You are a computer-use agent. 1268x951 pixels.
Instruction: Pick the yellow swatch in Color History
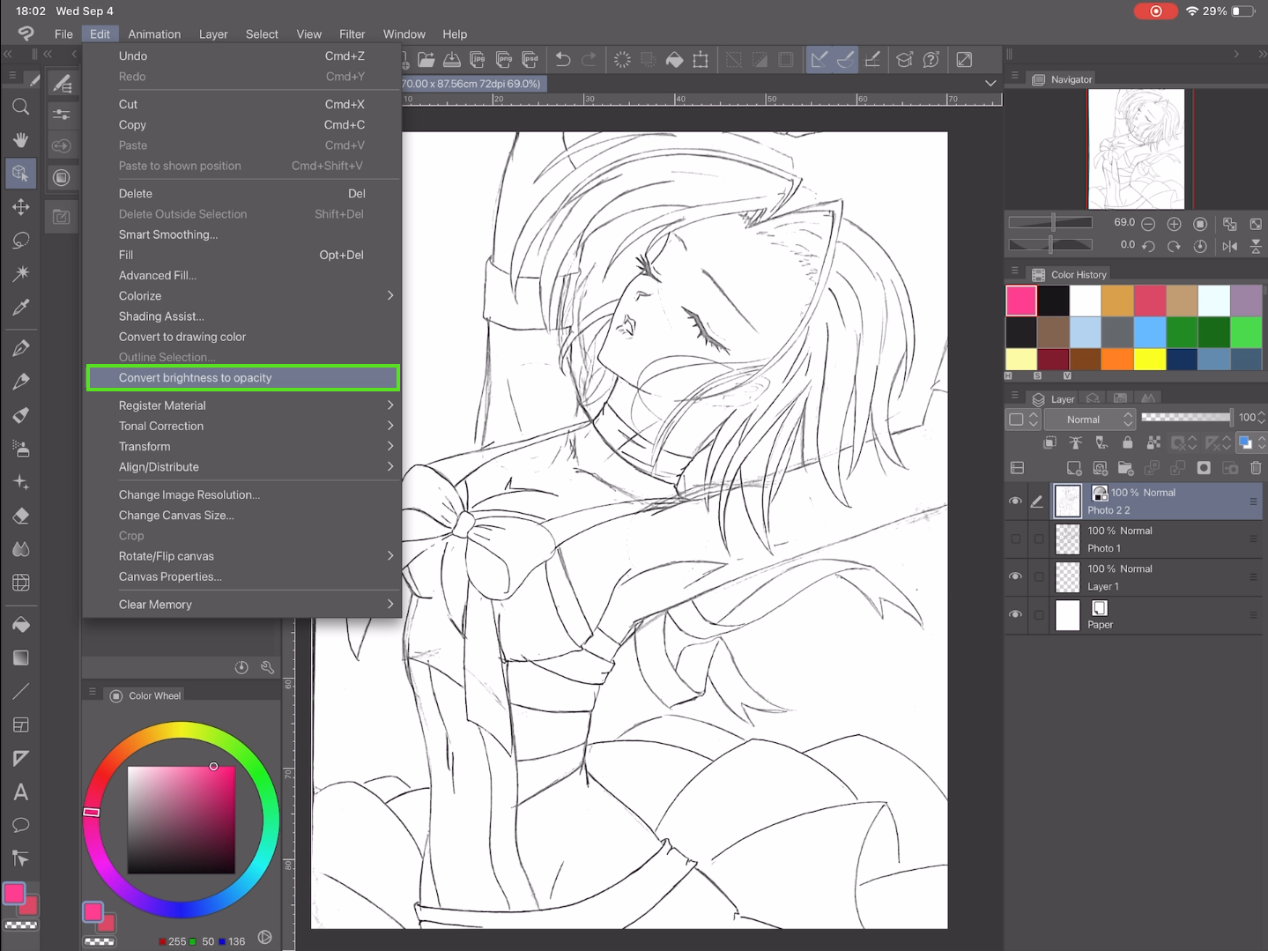1149,360
